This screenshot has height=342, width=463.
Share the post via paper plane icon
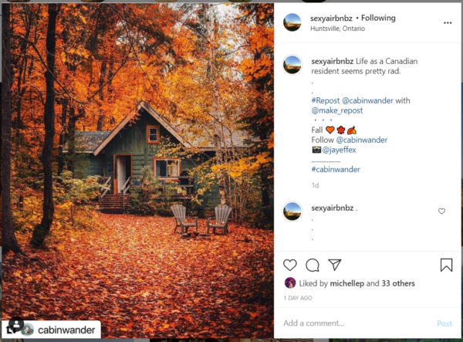(335, 265)
